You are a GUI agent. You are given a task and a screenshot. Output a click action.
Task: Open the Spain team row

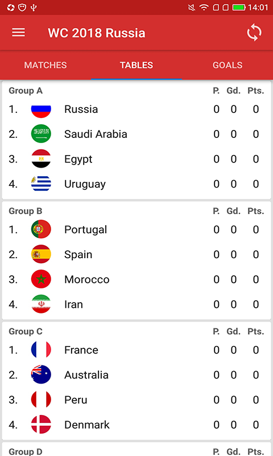(x=136, y=254)
